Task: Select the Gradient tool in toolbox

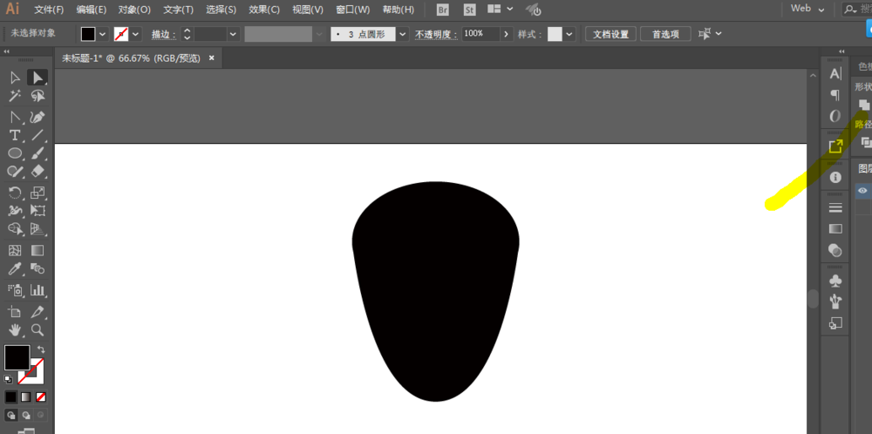Action: pyautogui.click(x=37, y=251)
